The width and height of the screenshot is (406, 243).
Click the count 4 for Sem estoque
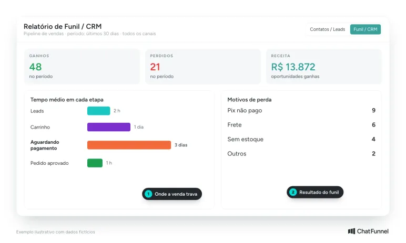[373, 139]
